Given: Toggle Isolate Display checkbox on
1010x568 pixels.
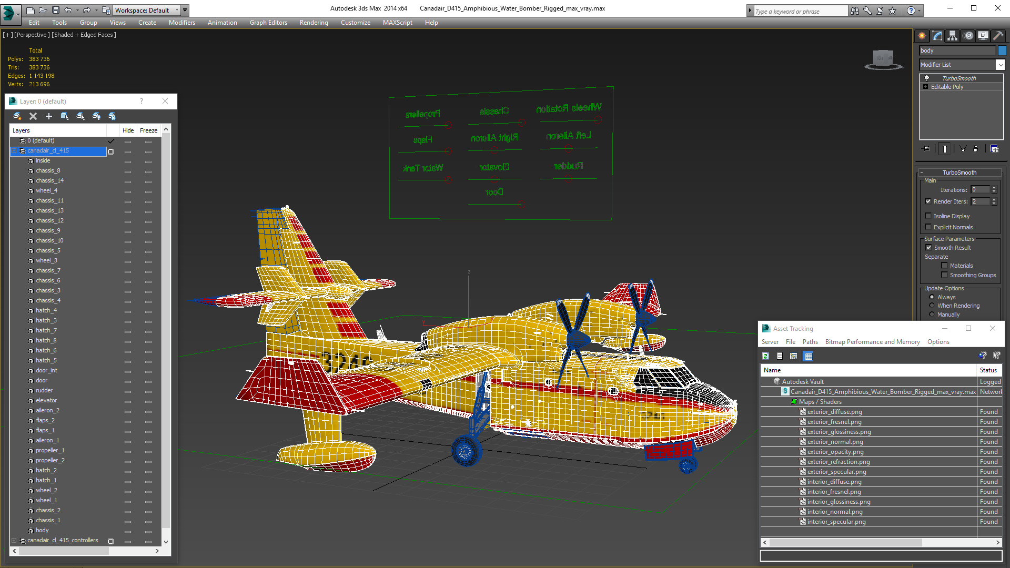Looking at the screenshot, I should (x=929, y=216).
